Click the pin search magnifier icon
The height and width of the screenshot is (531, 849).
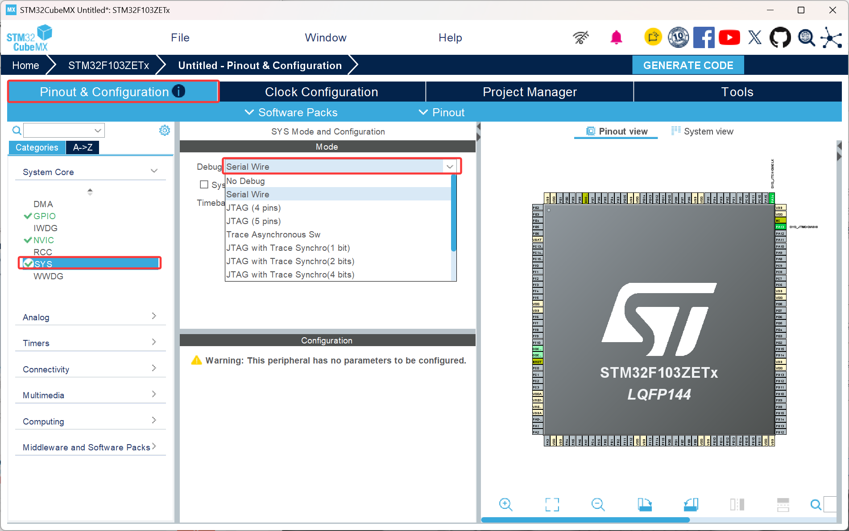(816, 504)
